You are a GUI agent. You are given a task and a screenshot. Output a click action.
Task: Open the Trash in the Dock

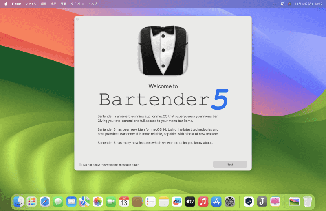click(308, 202)
